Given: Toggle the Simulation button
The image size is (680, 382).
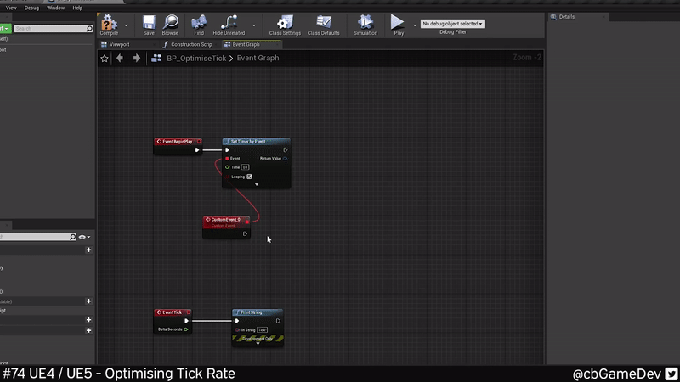Looking at the screenshot, I should click(365, 22).
